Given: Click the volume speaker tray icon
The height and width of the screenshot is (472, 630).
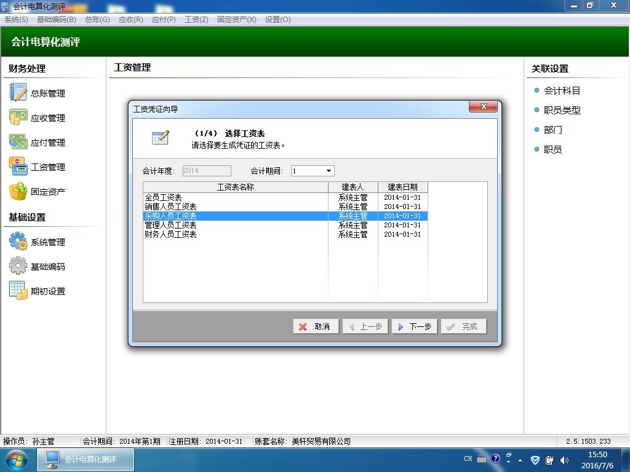Looking at the screenshot, I should pyautogui.click(x=564, y=460).
